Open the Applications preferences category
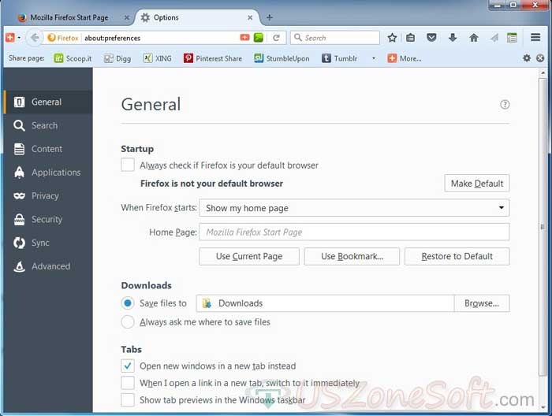This screenshot has width=552, height=416. tap(49, 173)
